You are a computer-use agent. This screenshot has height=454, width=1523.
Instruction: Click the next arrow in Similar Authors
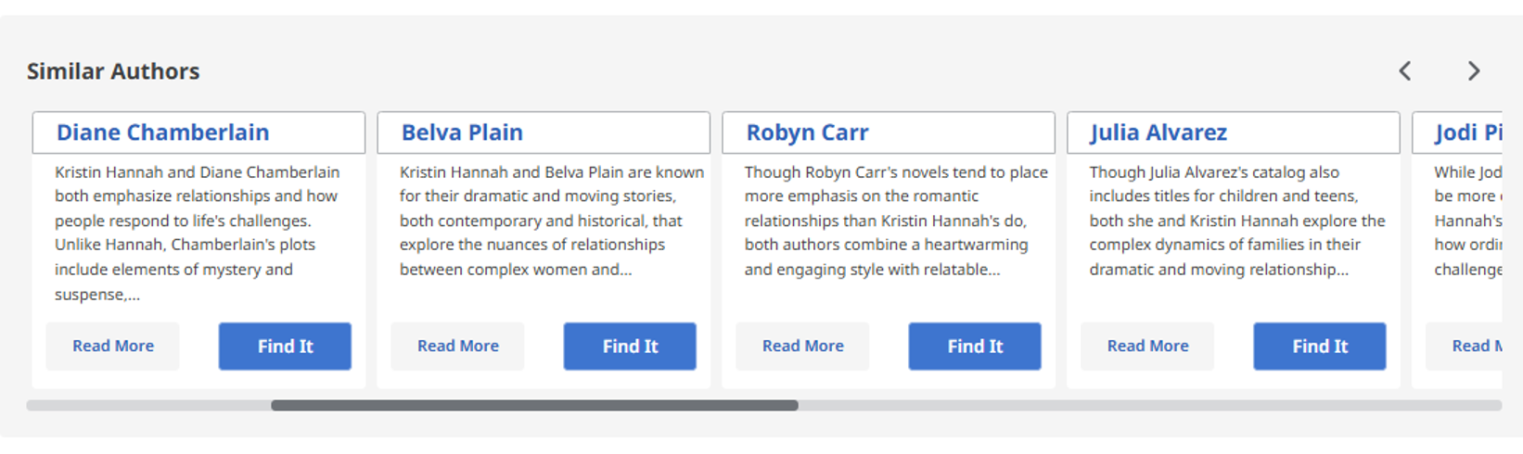coord(1473,71)
